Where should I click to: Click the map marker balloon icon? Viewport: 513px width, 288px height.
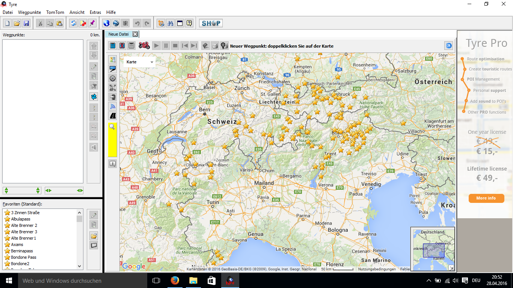[x=224, y=46]
